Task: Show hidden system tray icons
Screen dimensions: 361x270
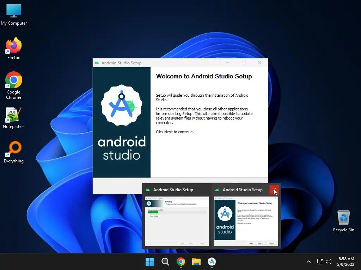Action: (x=309, y=262)
